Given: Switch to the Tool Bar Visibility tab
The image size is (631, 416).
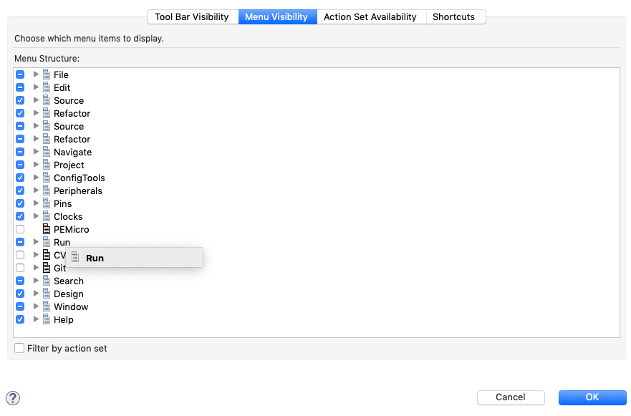Looking at the screenshot, I should [192, 16].
